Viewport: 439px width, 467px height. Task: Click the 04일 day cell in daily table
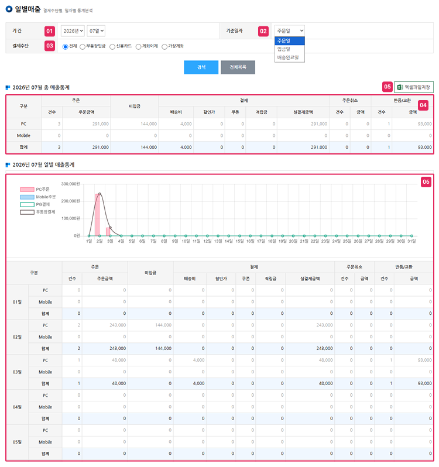(17, 407)
